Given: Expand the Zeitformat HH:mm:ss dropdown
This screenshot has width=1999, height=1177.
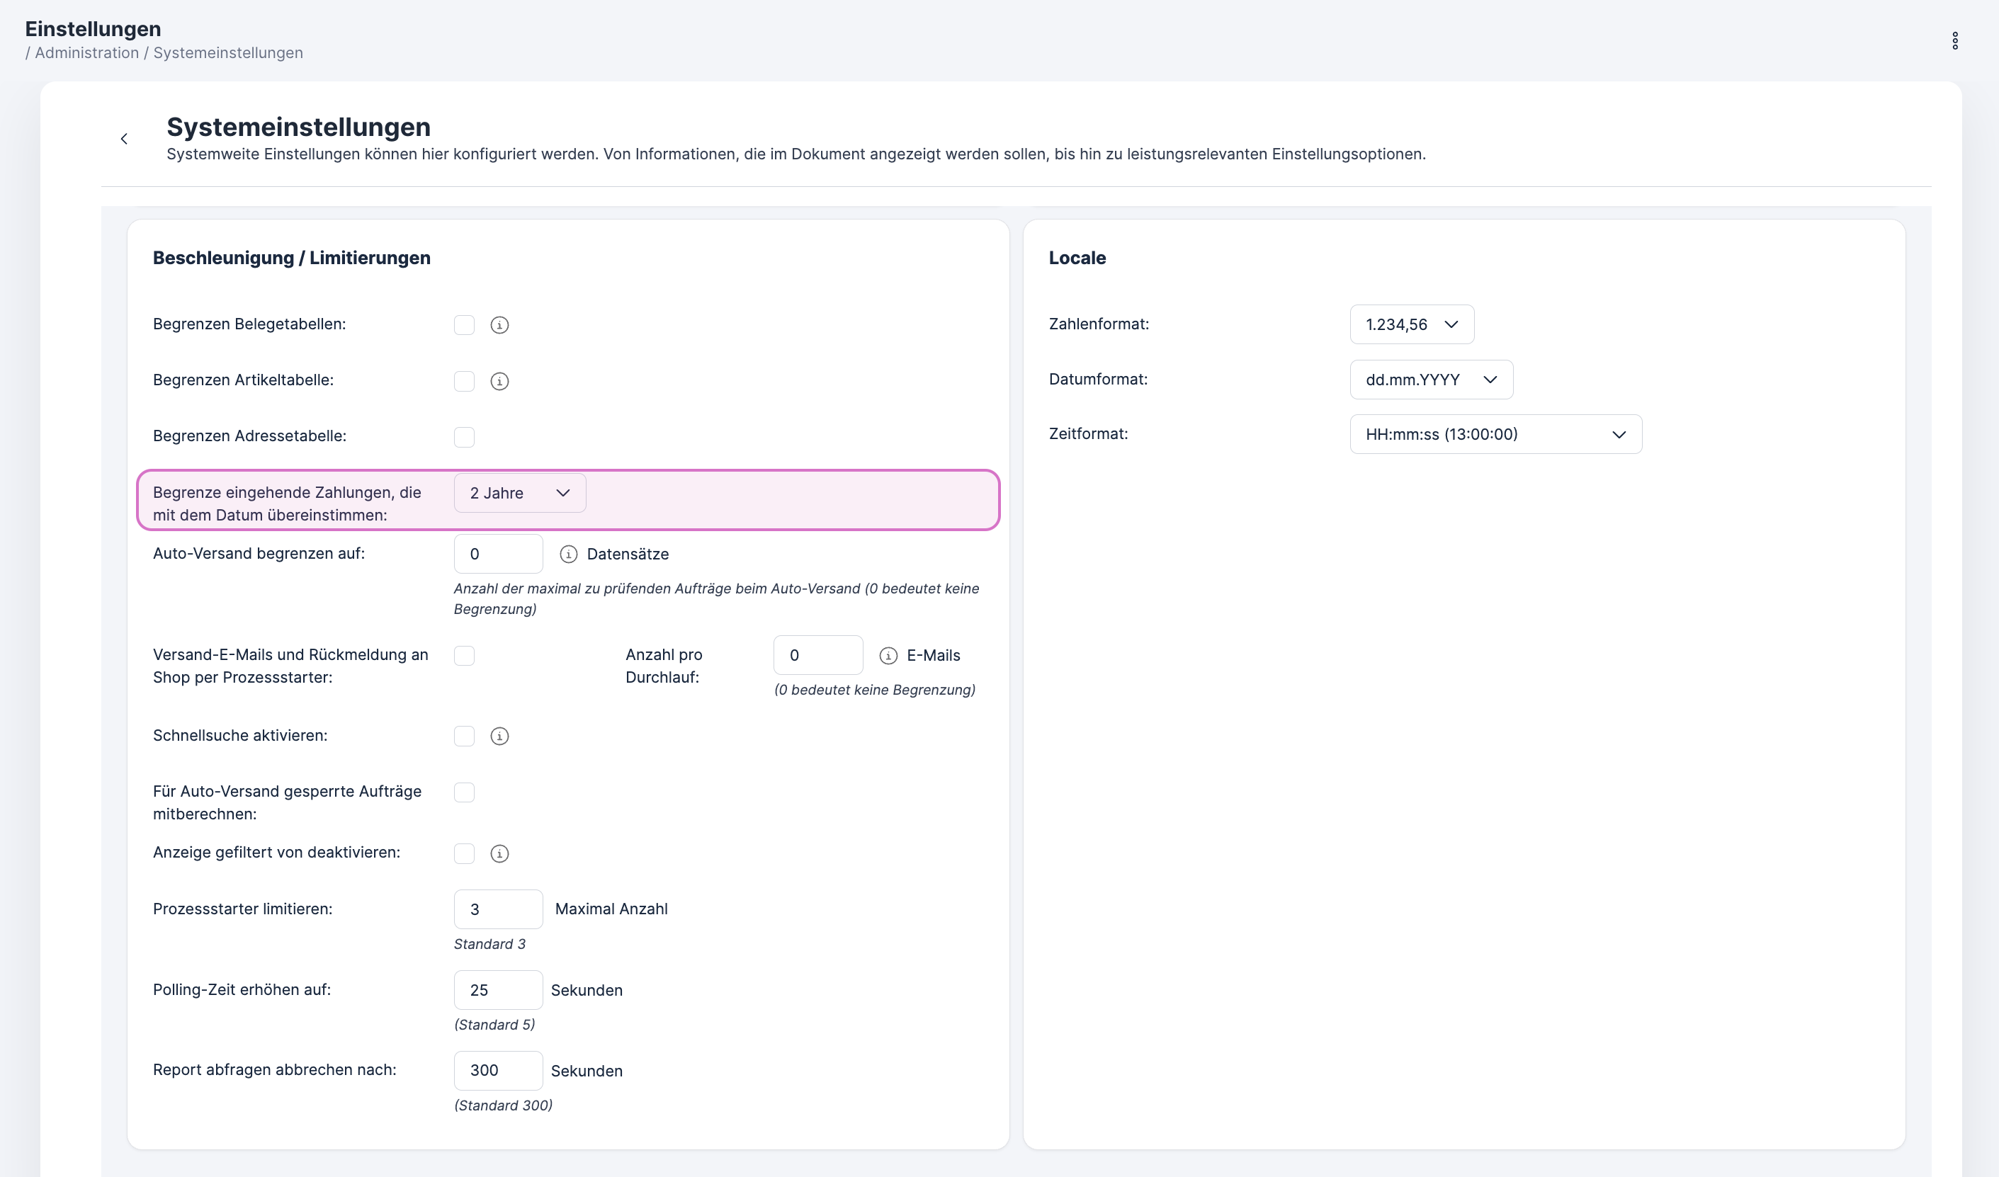Looking at the screenshot, I should [1495, 435].
